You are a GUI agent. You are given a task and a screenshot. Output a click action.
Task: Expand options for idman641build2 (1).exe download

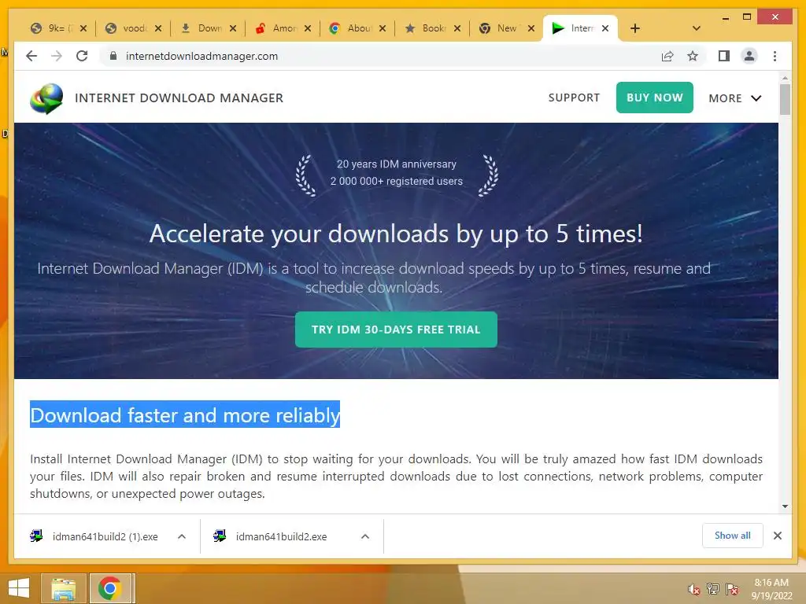(182, 536)
